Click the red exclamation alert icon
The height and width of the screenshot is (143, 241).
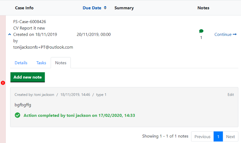coord(3,83)
